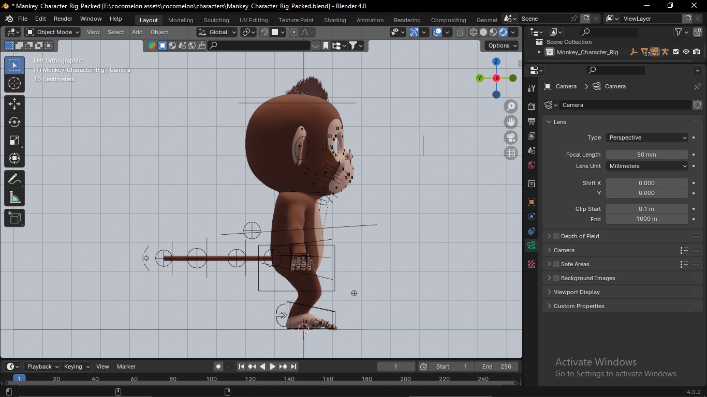Switch to the UV Editing workspace tab
This screenshot has height=397, width=707.
click(x=254, y=20)
